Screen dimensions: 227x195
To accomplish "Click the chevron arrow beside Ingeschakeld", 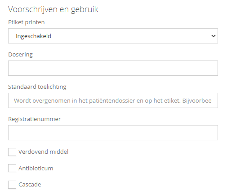I will [214, 36].
